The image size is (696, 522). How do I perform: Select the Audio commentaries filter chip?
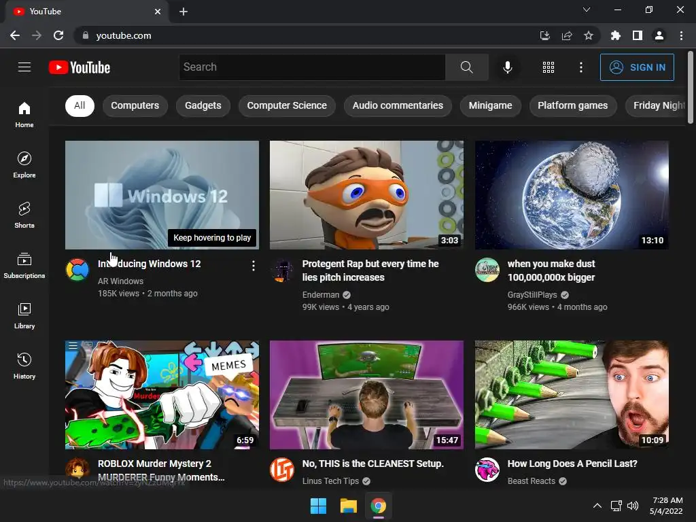[x=398, y=105]
